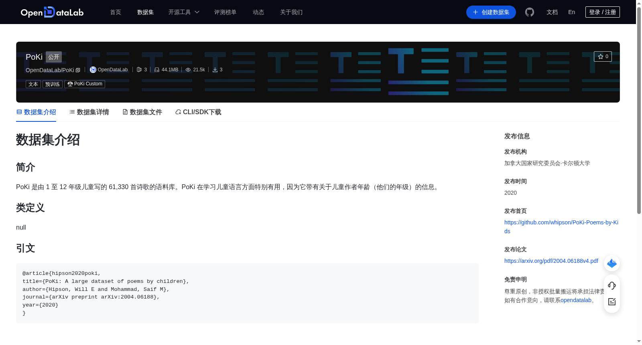This screenshot has width=642, height=345.
Task: Open 数据集 navigation item
Action: pos(146,12)
